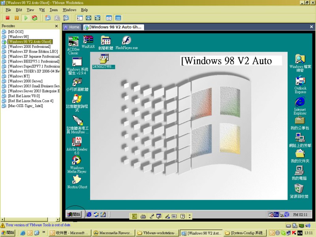Select [Windows 2000 Professional] in Favorites
This screenshot has height=237, width=316.
tap(29, 47)
